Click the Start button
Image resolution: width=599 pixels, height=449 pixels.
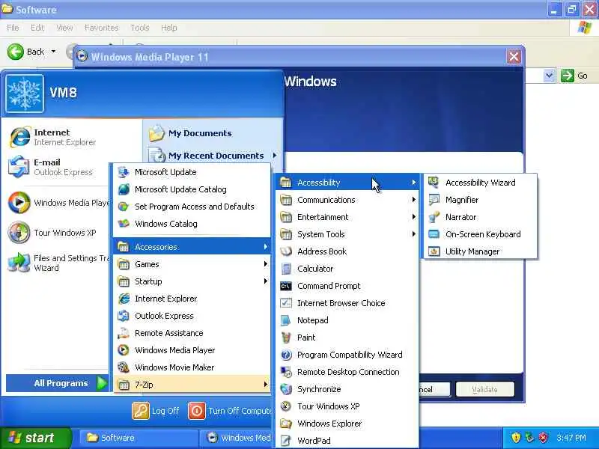pos(35,438)
